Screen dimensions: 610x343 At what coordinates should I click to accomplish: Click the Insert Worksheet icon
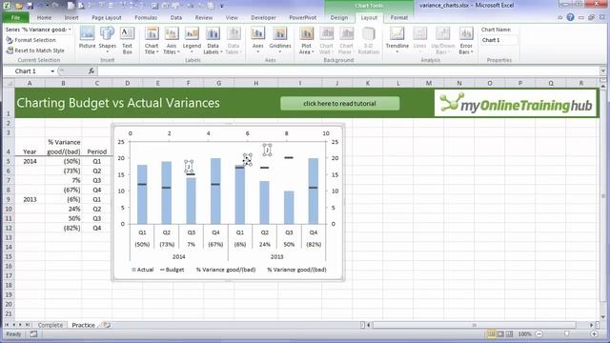pyautogui.click(x=106, y=325)
